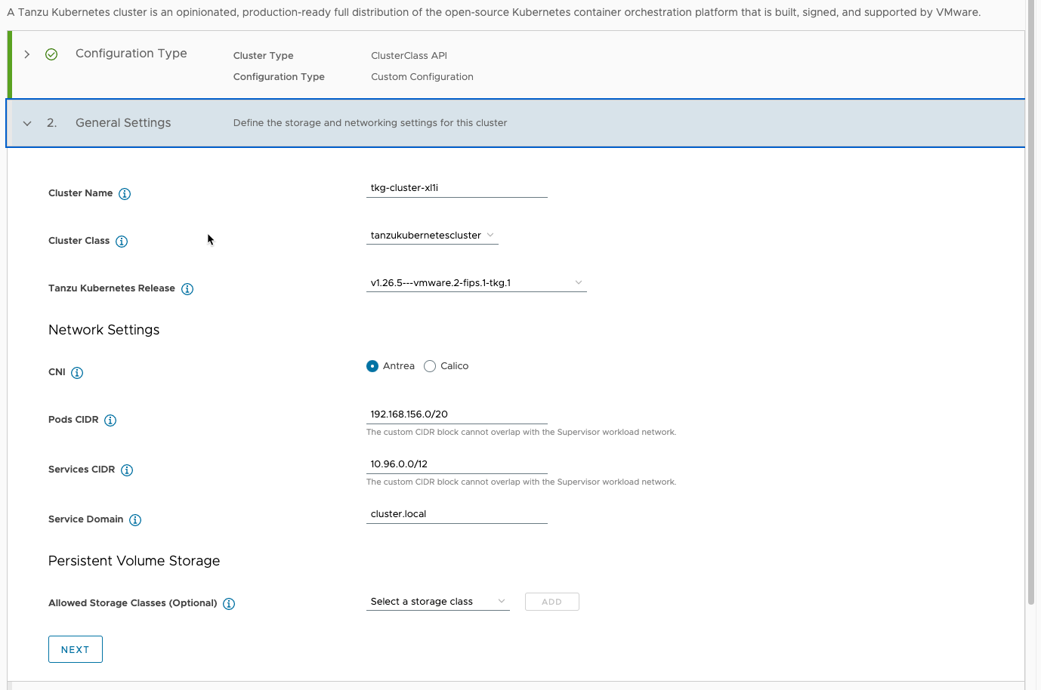
Task: Click the ADD storage class button
Action: coord(552,602)
